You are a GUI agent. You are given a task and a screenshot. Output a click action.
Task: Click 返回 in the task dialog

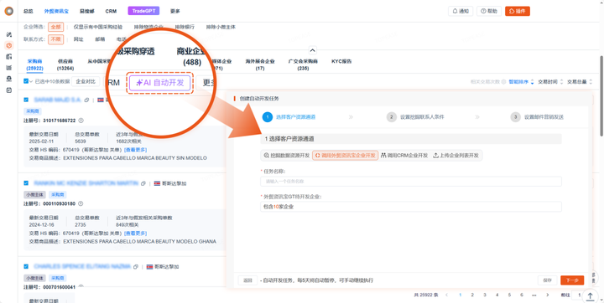[x=247, y=280]
